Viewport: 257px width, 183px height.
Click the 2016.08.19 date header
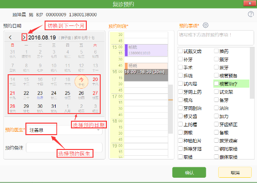(x=42, y=37)
